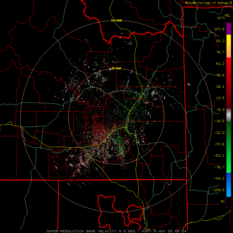Click the 76.7 legend value

(220, 52)
